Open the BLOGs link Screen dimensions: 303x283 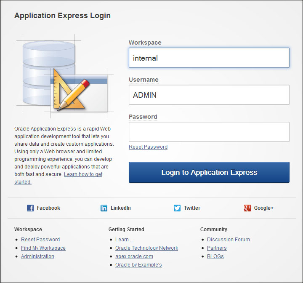click(x=215, y=256)
